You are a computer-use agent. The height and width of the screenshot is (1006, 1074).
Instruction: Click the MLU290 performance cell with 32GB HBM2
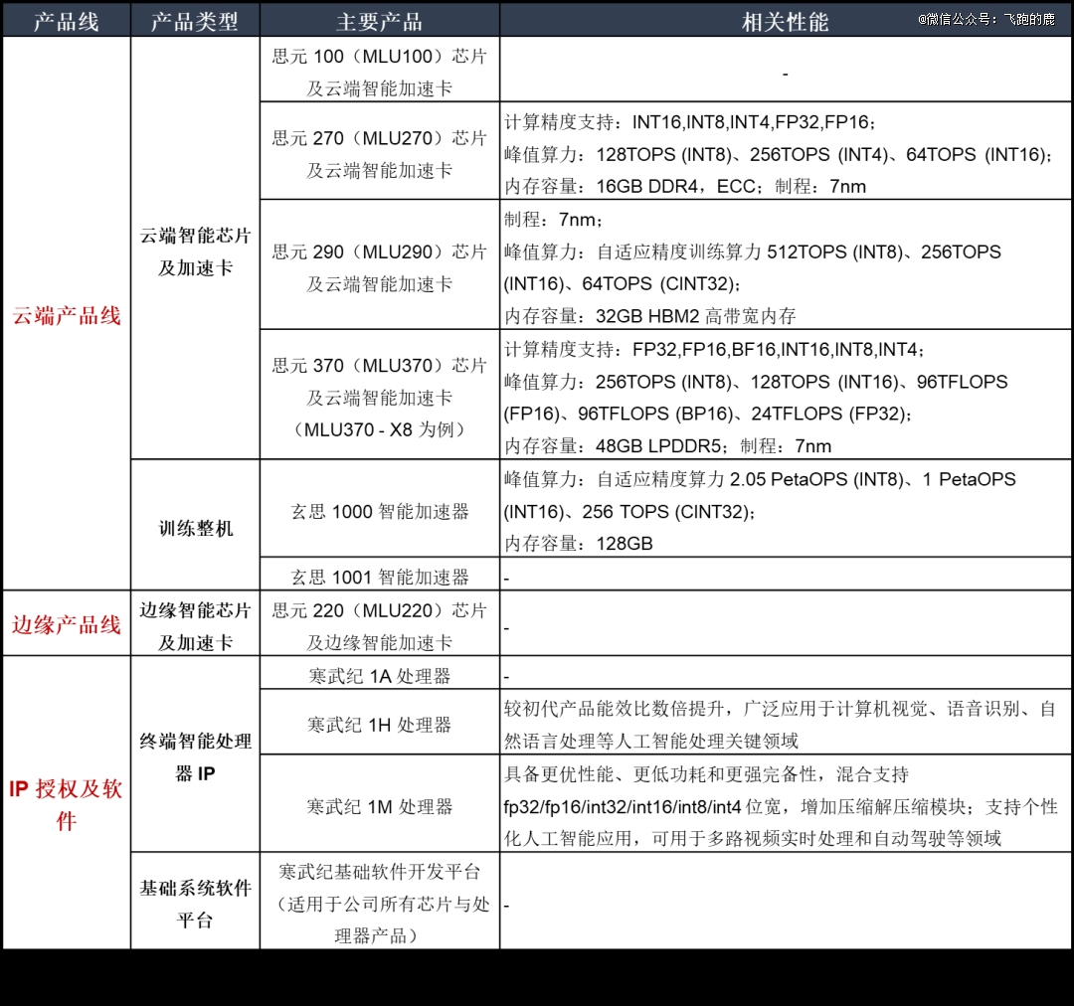pyautogui.click(x=786, y=264)
